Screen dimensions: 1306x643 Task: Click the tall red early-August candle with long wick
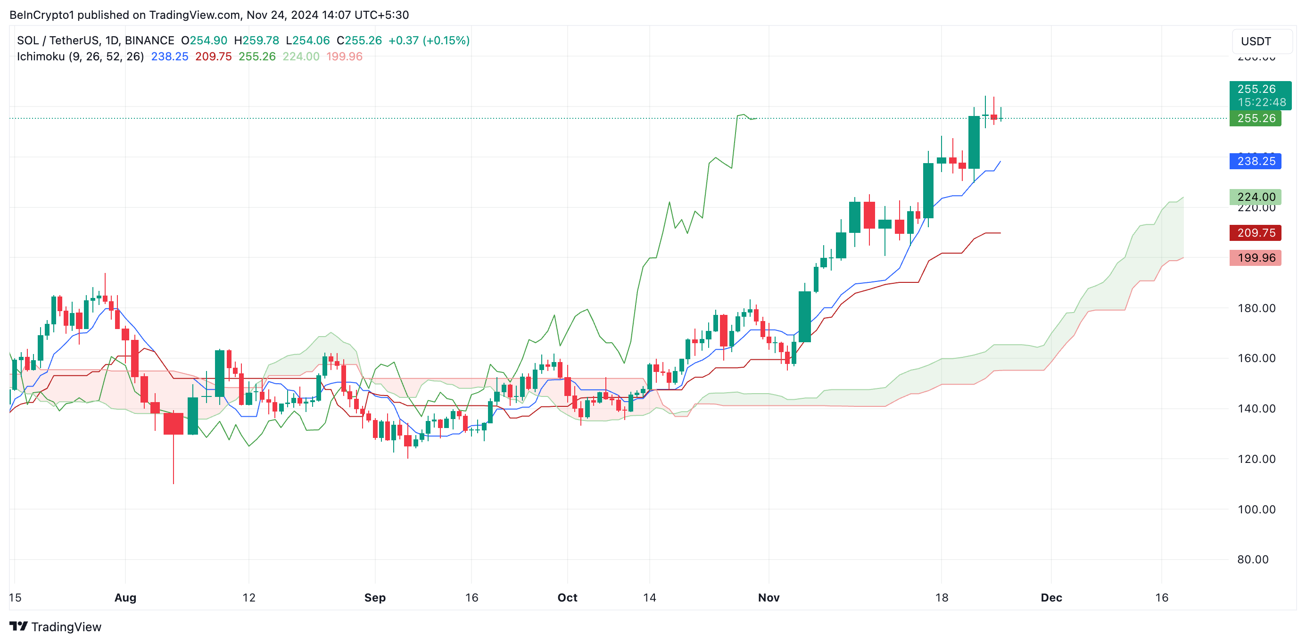coord(174,424)
